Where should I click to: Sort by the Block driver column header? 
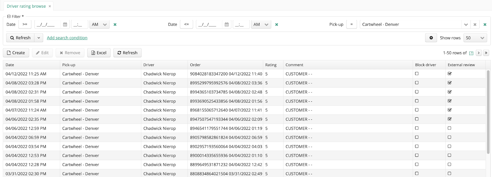point(429,65)
